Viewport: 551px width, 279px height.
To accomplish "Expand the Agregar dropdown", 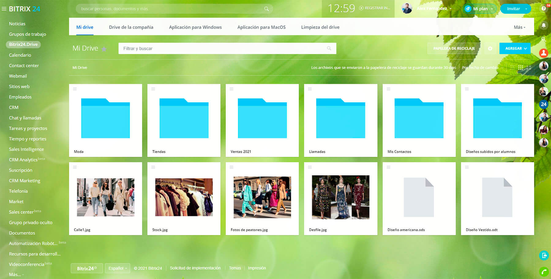I will click(525, 49).
